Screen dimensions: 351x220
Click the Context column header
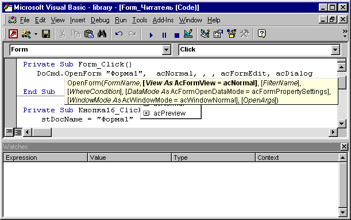click(297, 158)
